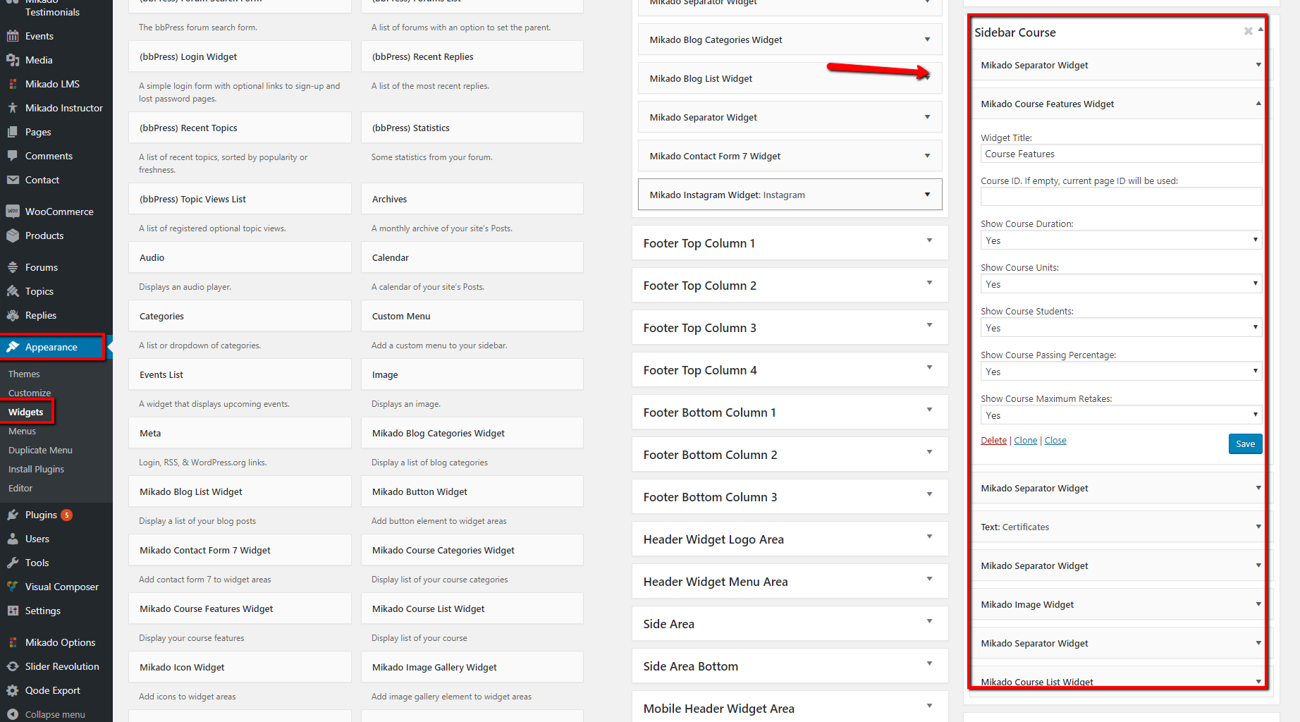Click the Products box icon
Screen dimensions: 1300x722
[x=13, y=235]
